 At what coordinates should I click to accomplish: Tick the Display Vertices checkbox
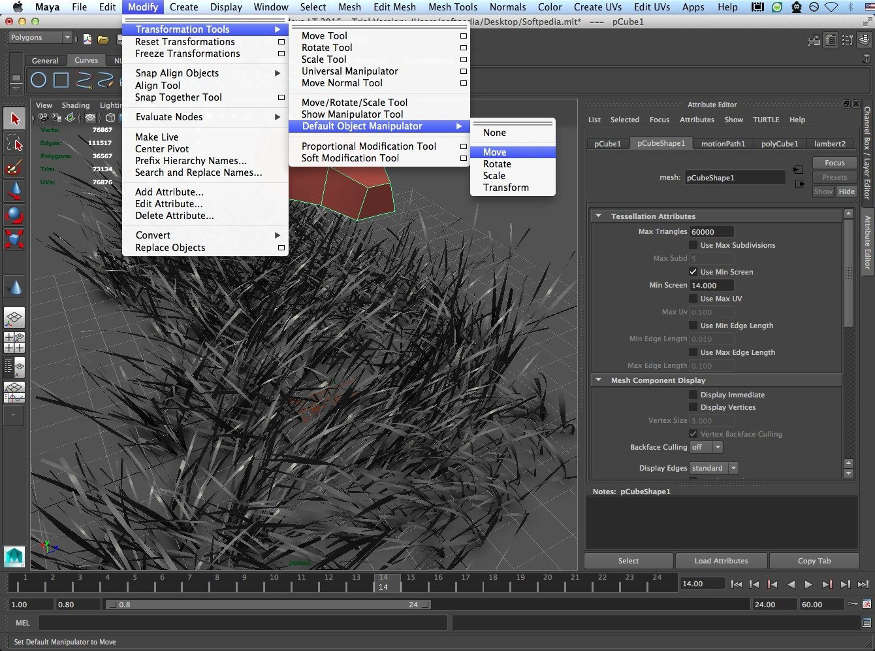[693, 407]
